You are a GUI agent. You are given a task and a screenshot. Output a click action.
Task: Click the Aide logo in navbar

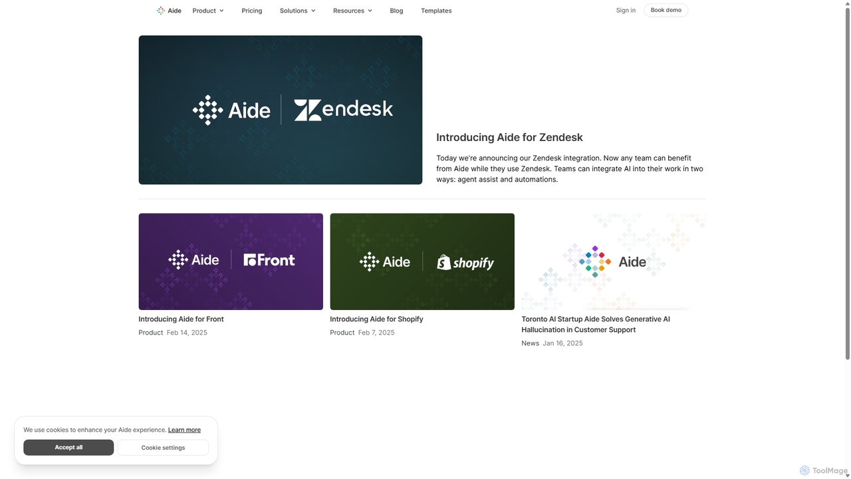point(169,11)
